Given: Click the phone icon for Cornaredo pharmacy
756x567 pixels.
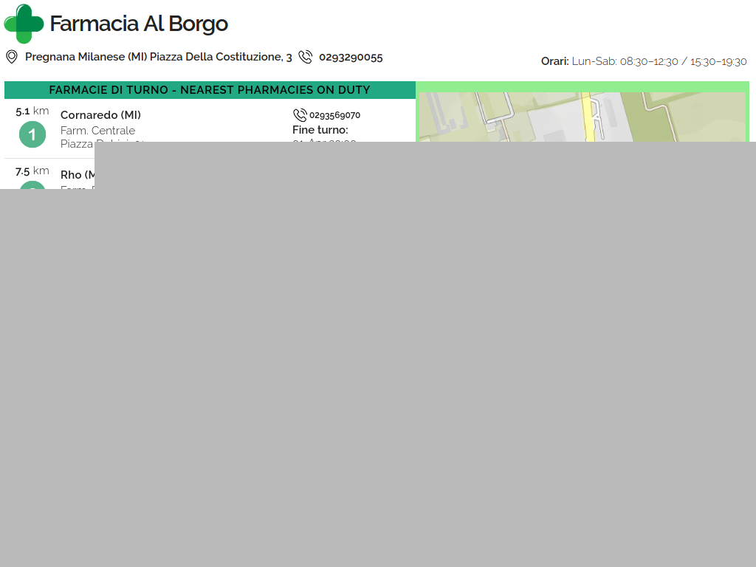Looking at the screenshot, I should coord(300,115).
